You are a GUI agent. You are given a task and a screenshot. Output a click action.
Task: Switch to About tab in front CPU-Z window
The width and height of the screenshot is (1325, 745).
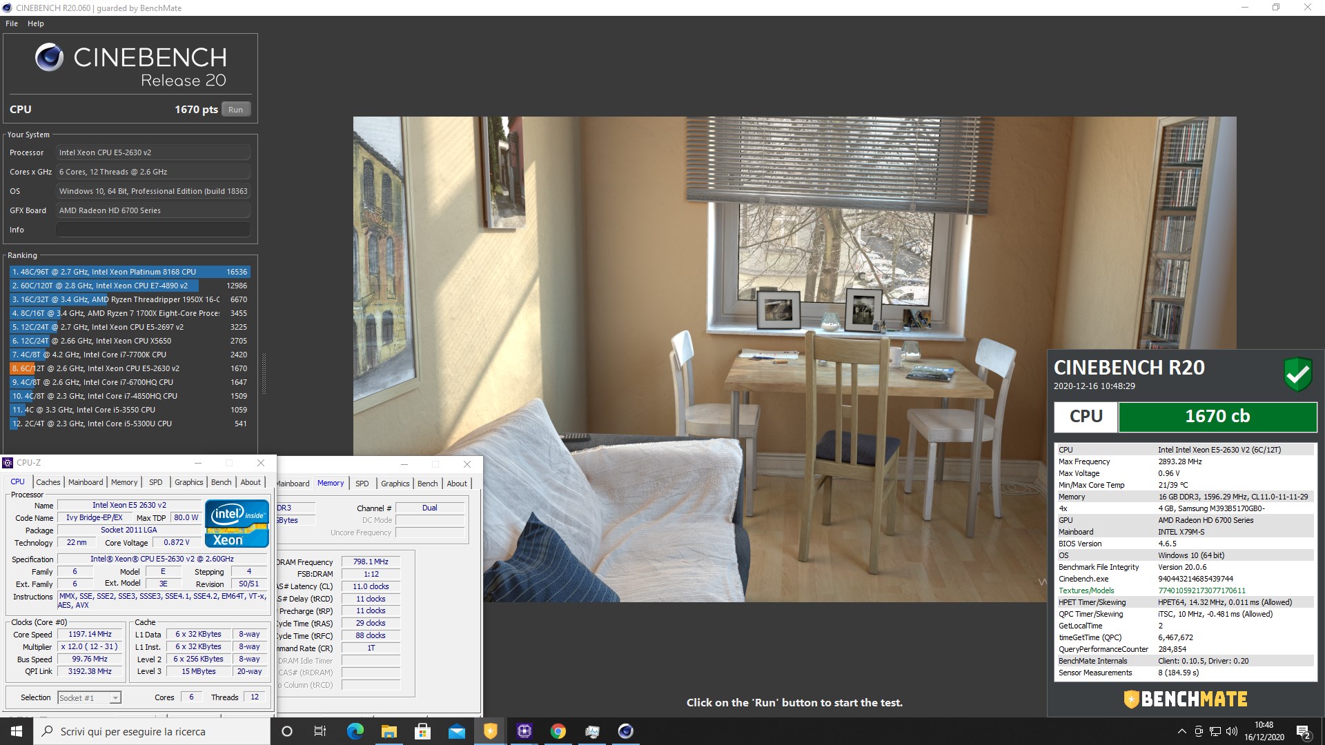click(x=251, y=482)
